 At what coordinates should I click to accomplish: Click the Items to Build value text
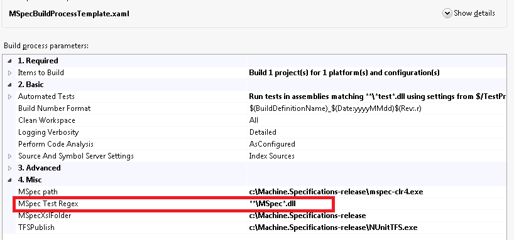click(344, 73)
